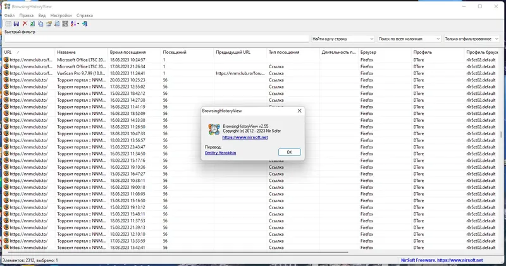
Task: Click the red X delete icon
Action: 25,23
